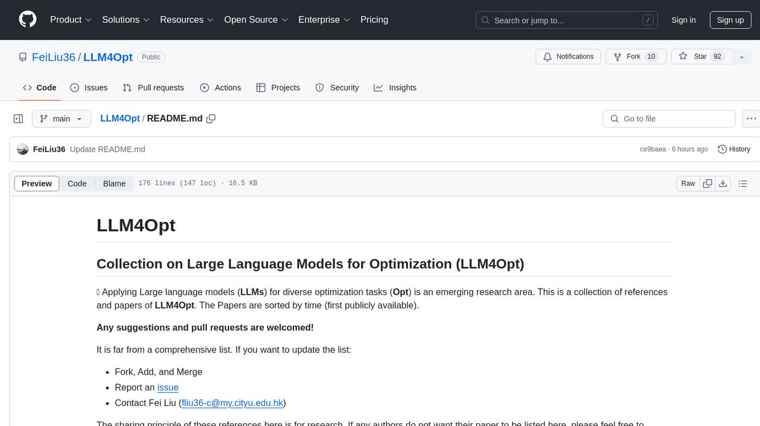Click the star count 92

717,57
